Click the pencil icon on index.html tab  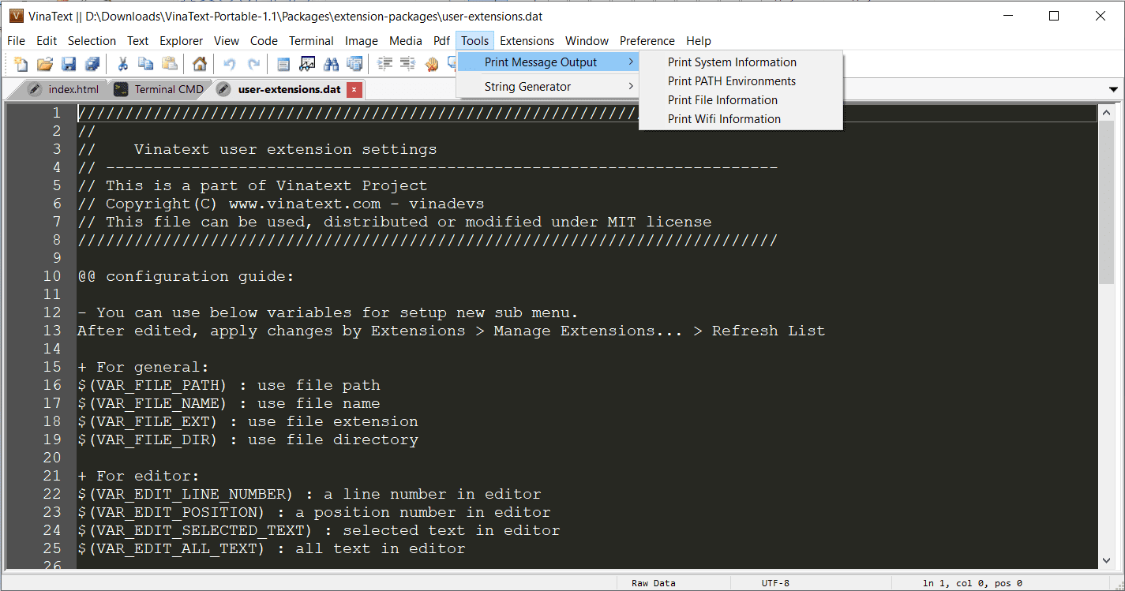coord(35,89)
